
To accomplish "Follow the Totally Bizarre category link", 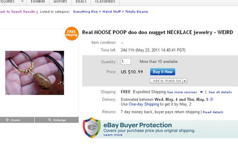I will coord(136,12).
